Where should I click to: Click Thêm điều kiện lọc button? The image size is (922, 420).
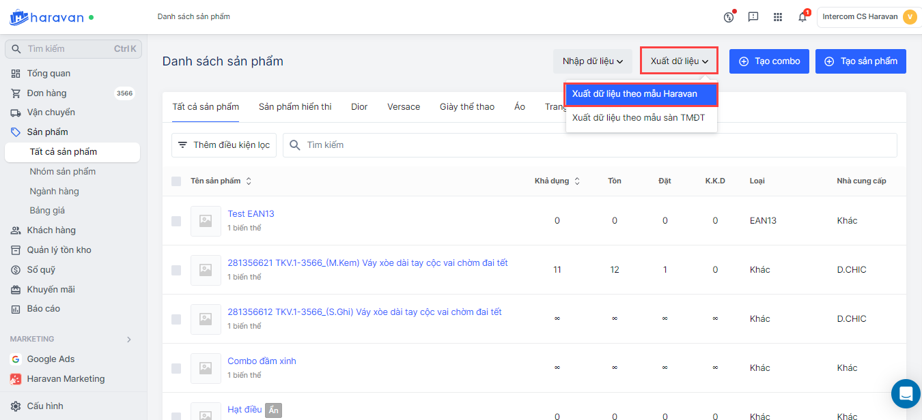[x=224, y=145]
